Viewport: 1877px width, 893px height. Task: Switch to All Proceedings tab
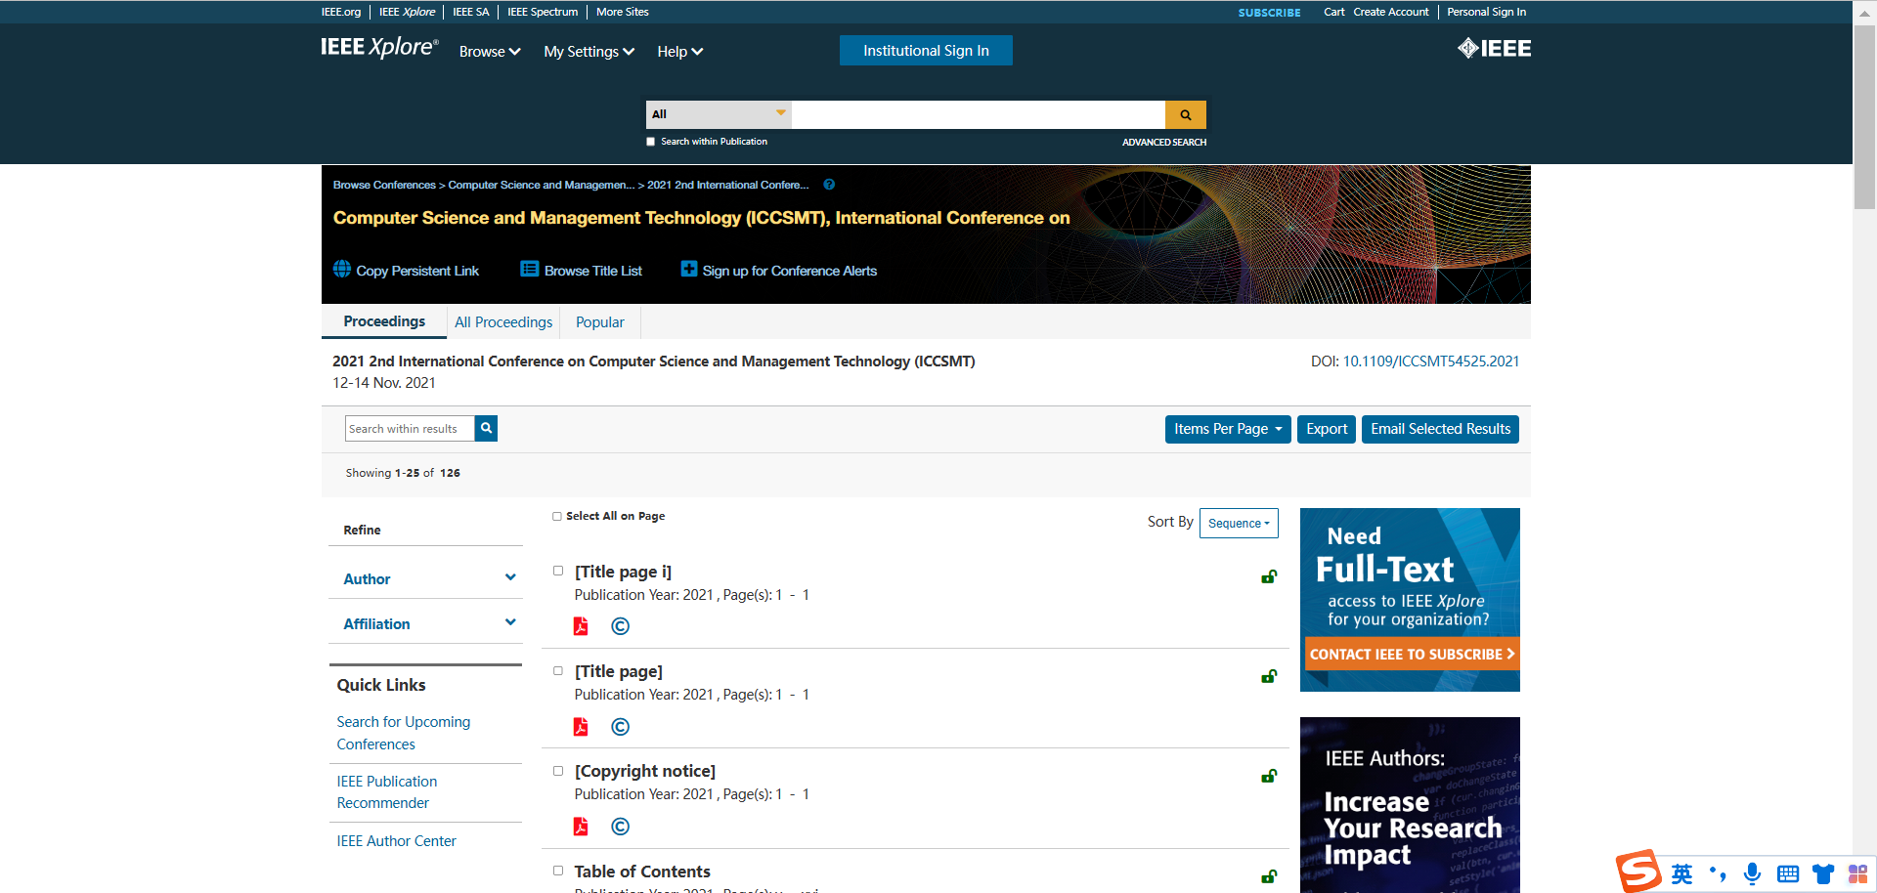pyautogui.click(x=503, y=321)
